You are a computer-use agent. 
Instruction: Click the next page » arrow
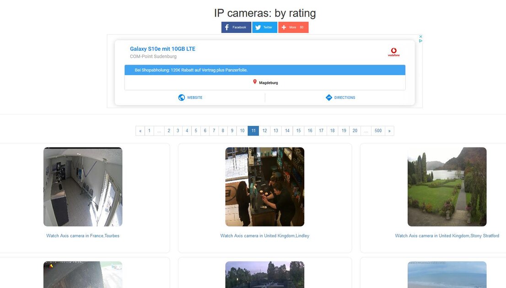(389, 130)
